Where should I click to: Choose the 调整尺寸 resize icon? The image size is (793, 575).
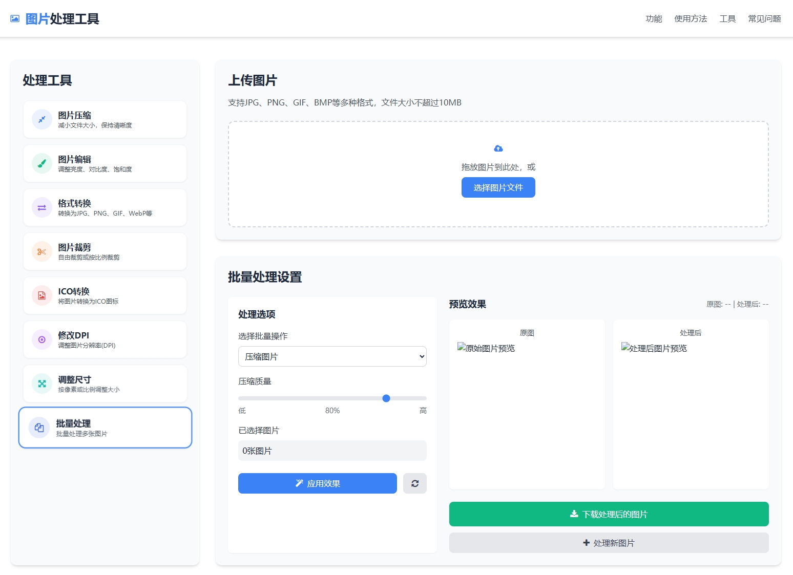pyautogui.click(x=42, y=384)
